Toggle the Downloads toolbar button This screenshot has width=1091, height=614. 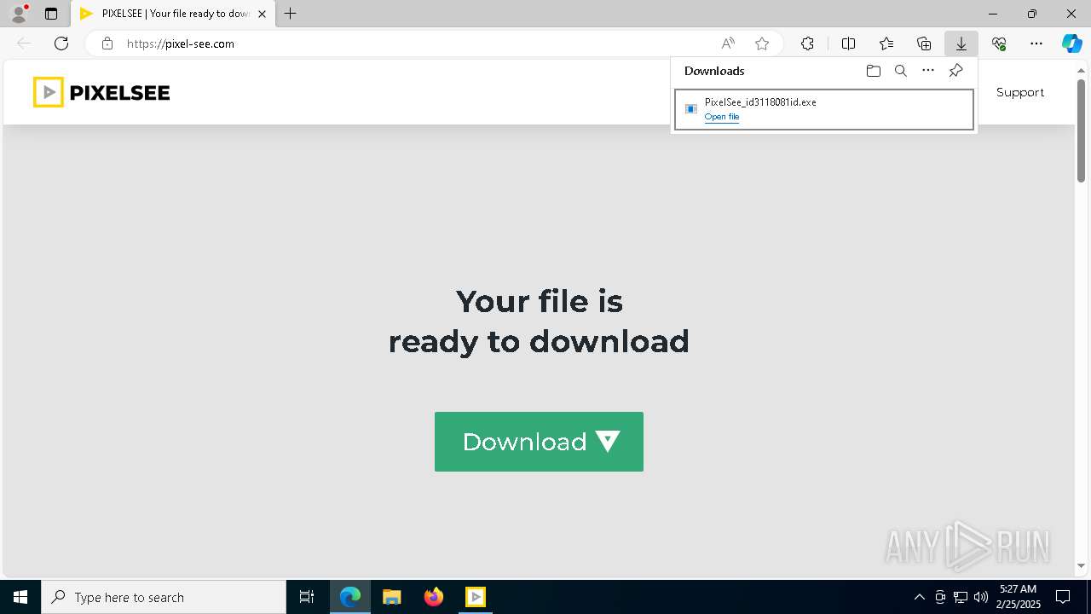(x=961, y=43)
